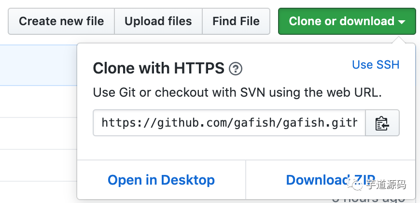
Task: Choose Open in Desktop
Action: [x=161, y=180]
